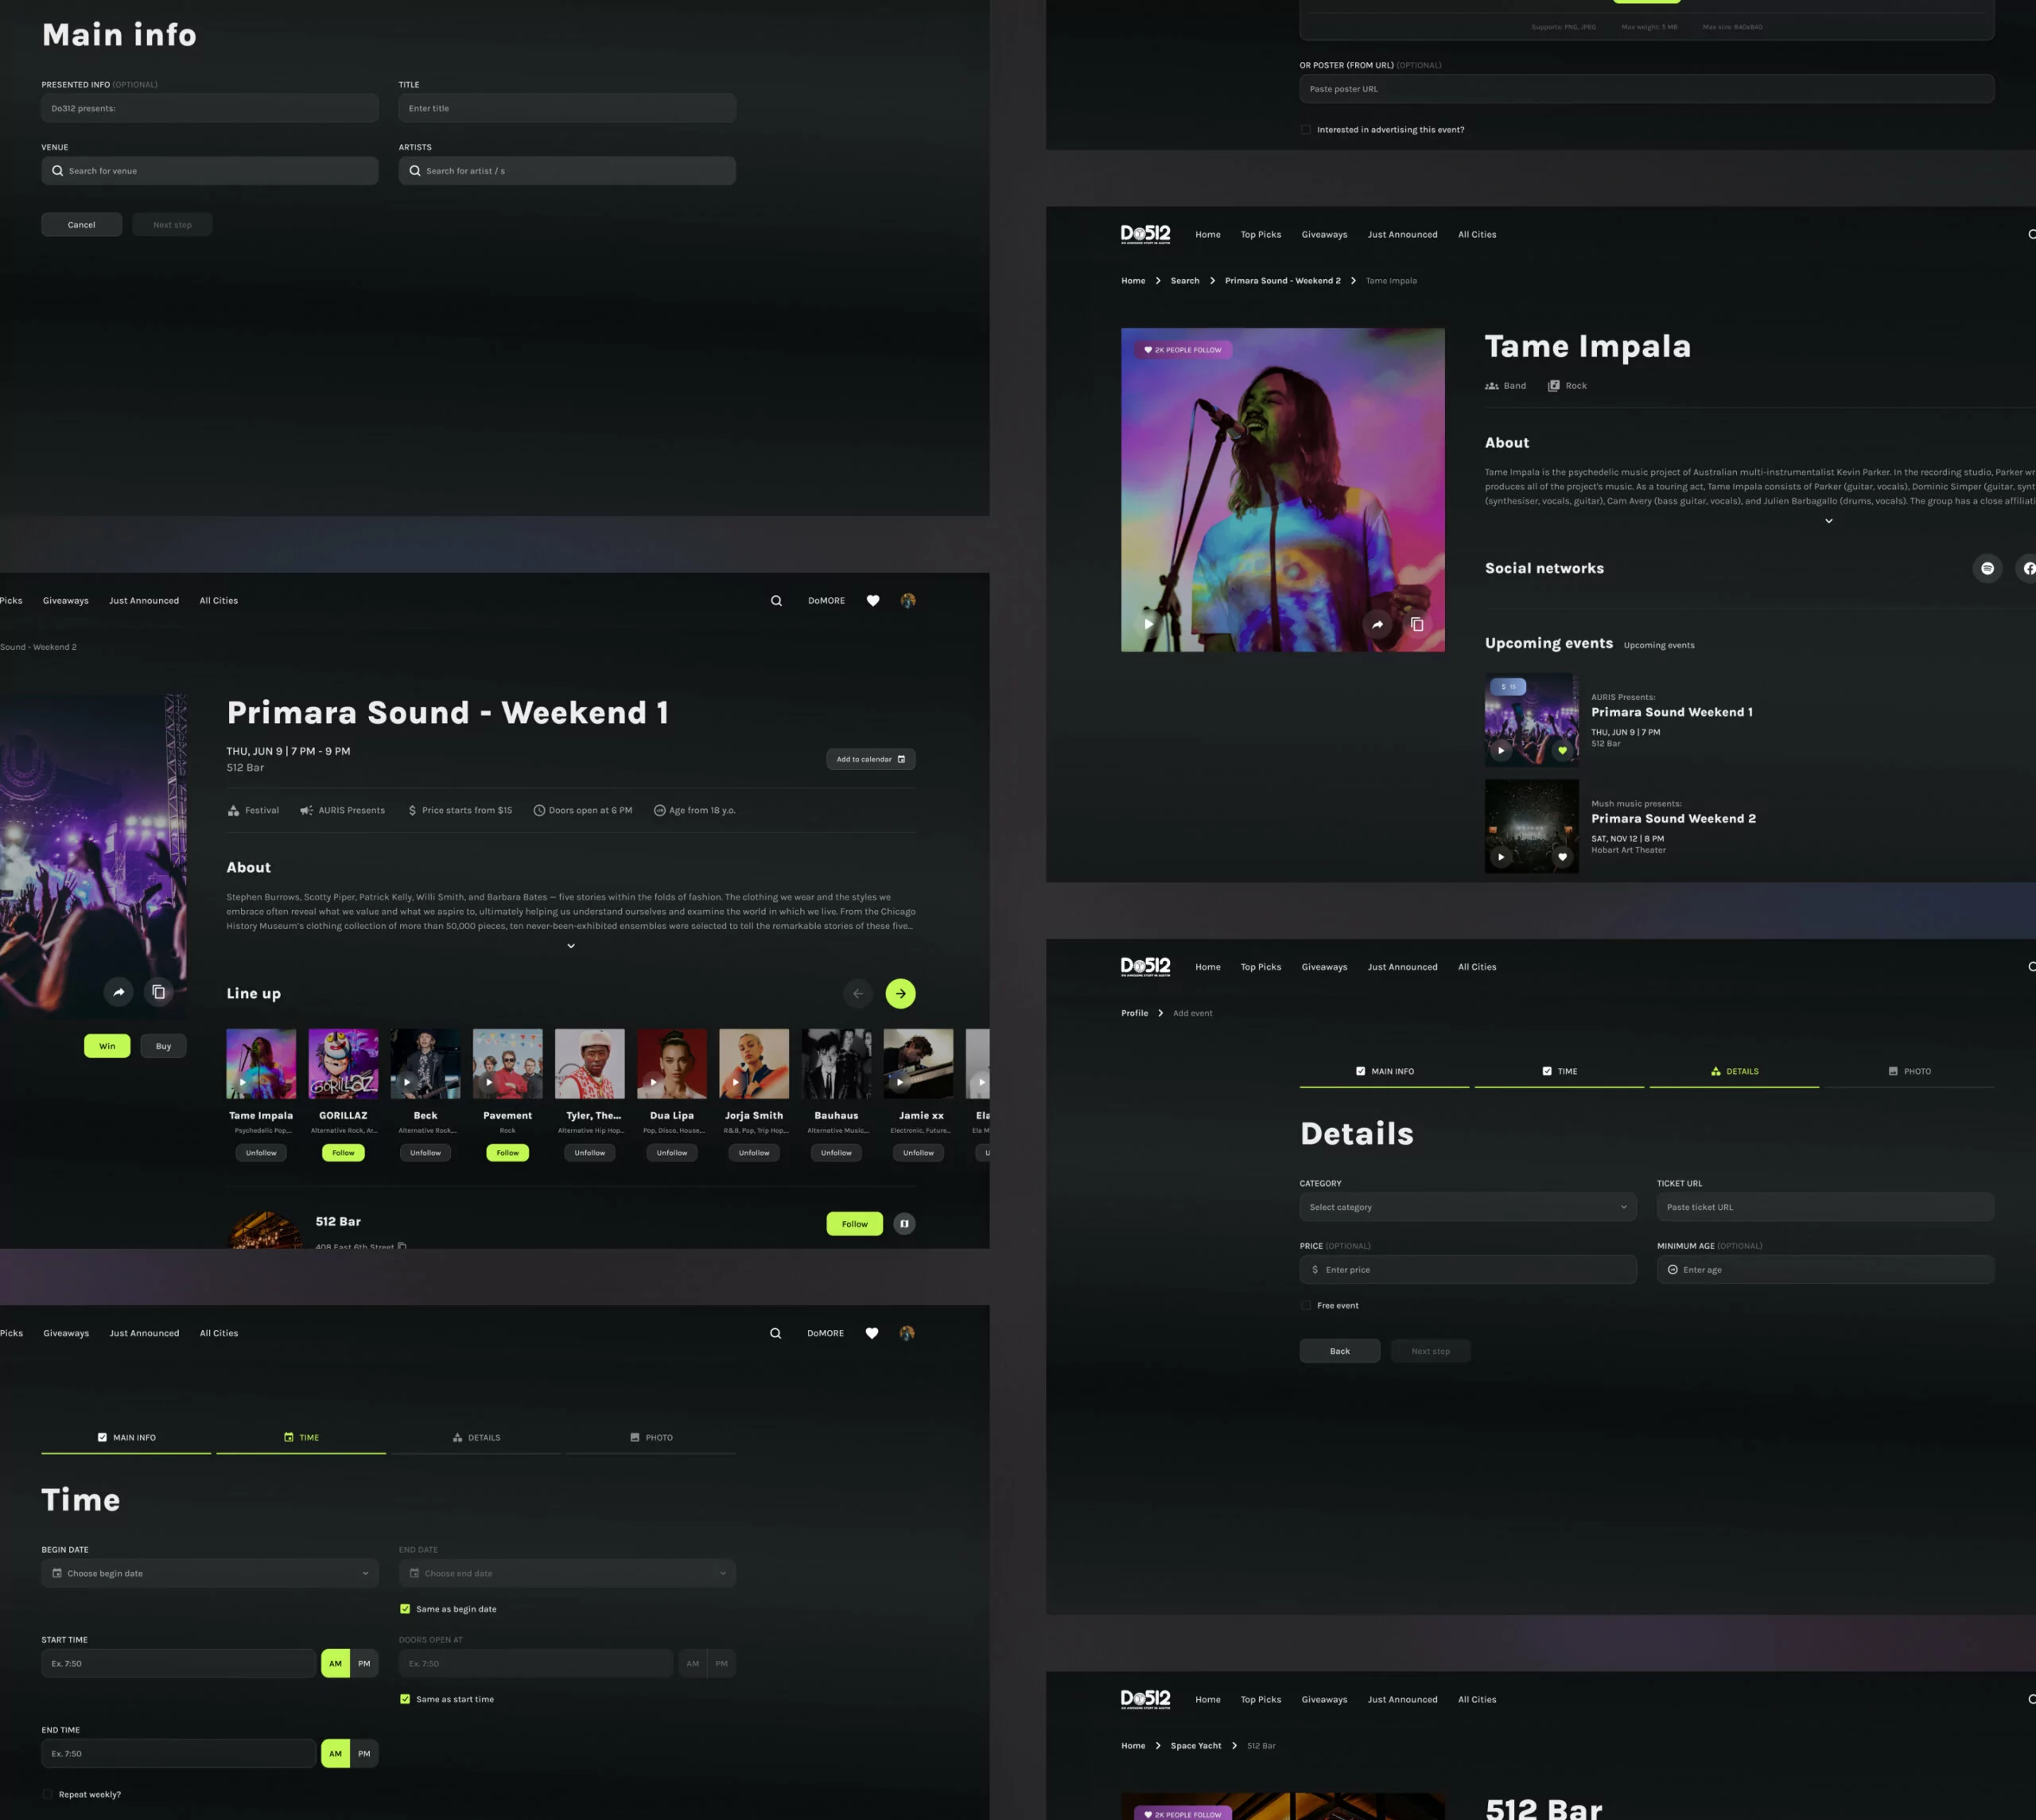This screenshot has width=2036, height=1820.
Task: Select PM for the Start time
Action: click(364, 1663)
